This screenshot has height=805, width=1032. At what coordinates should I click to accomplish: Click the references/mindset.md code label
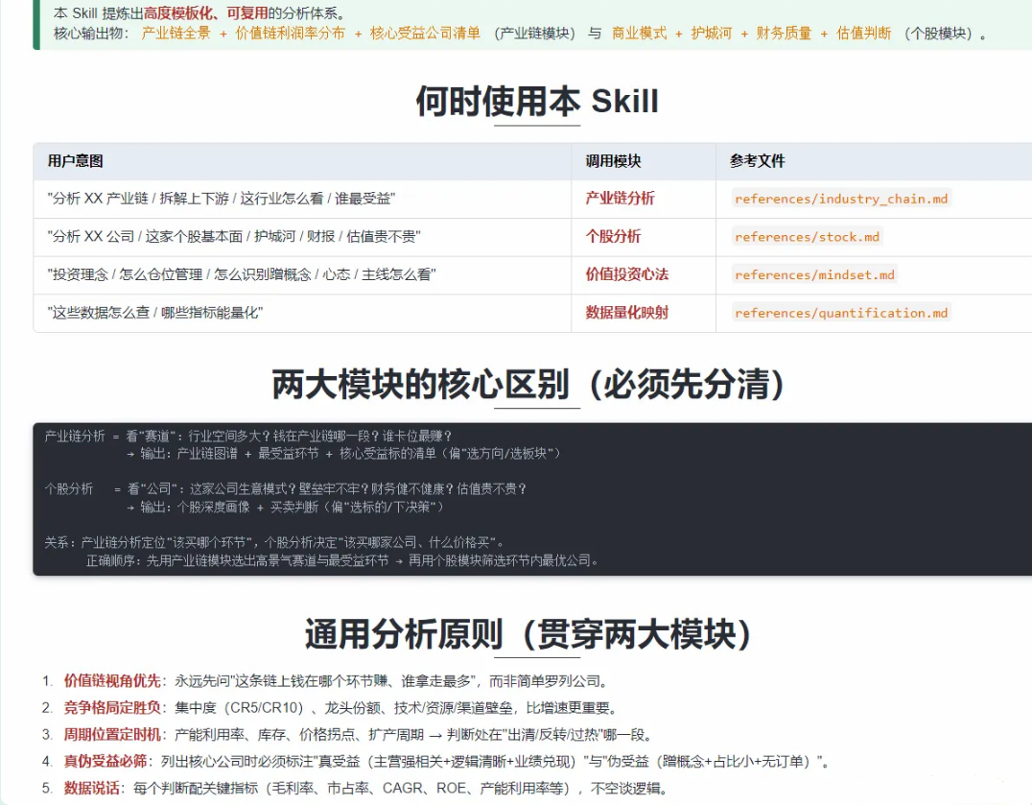(x=815, y=274)
